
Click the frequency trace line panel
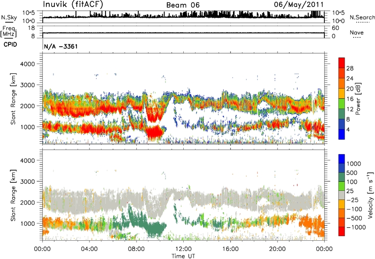coord(183,32)
